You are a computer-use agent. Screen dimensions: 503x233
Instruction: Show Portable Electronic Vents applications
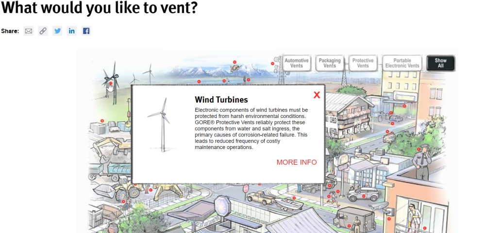pyautogui.click(x=402, y=63)
